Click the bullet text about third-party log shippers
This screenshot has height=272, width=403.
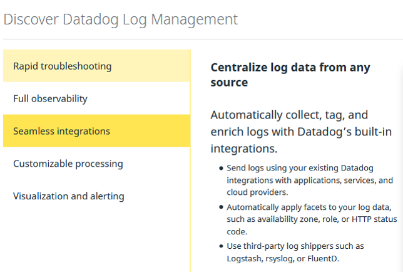tap(295, 251)
